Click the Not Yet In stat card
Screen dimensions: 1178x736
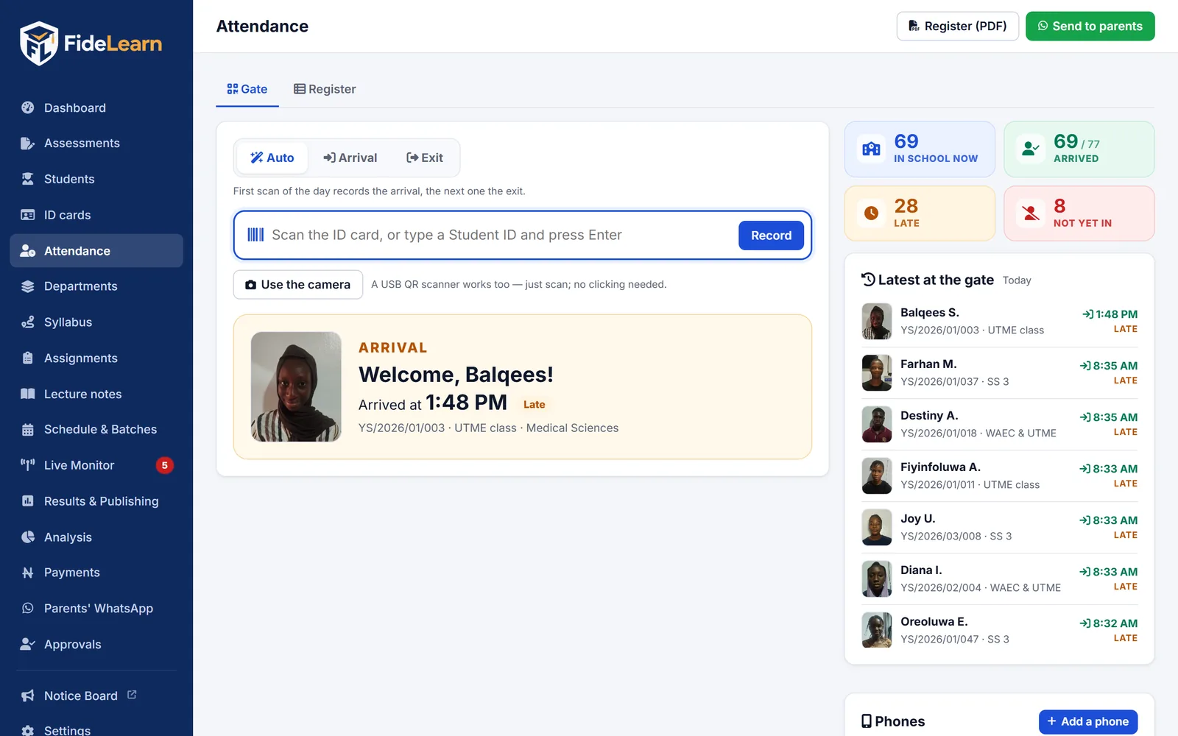[x=1079, y=213]
